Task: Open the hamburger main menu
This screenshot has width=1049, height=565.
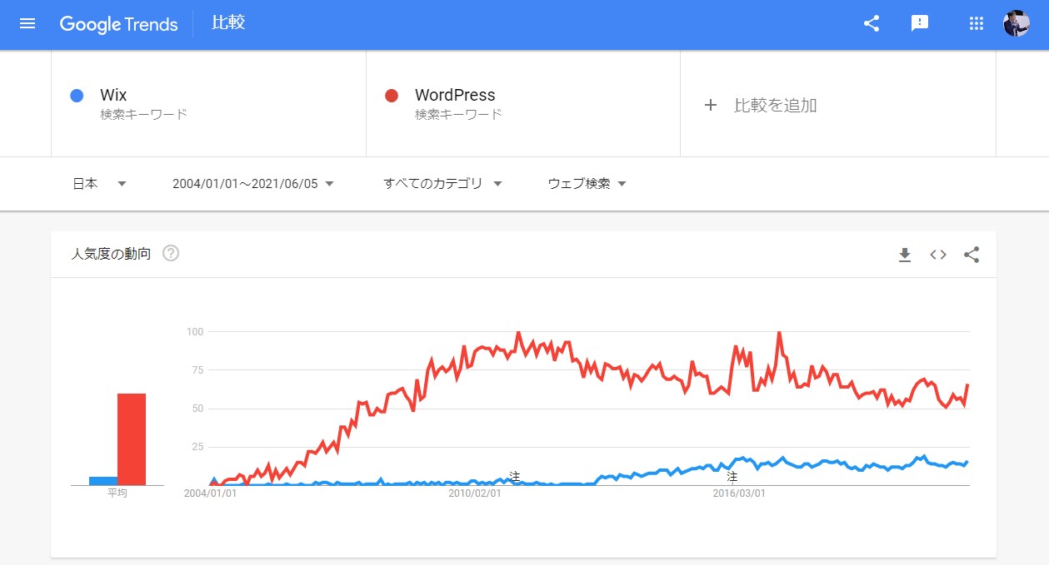Action: pos(27,23)
